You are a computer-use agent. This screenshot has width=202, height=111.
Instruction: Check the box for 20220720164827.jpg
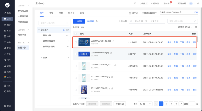(x=75, y=78)
